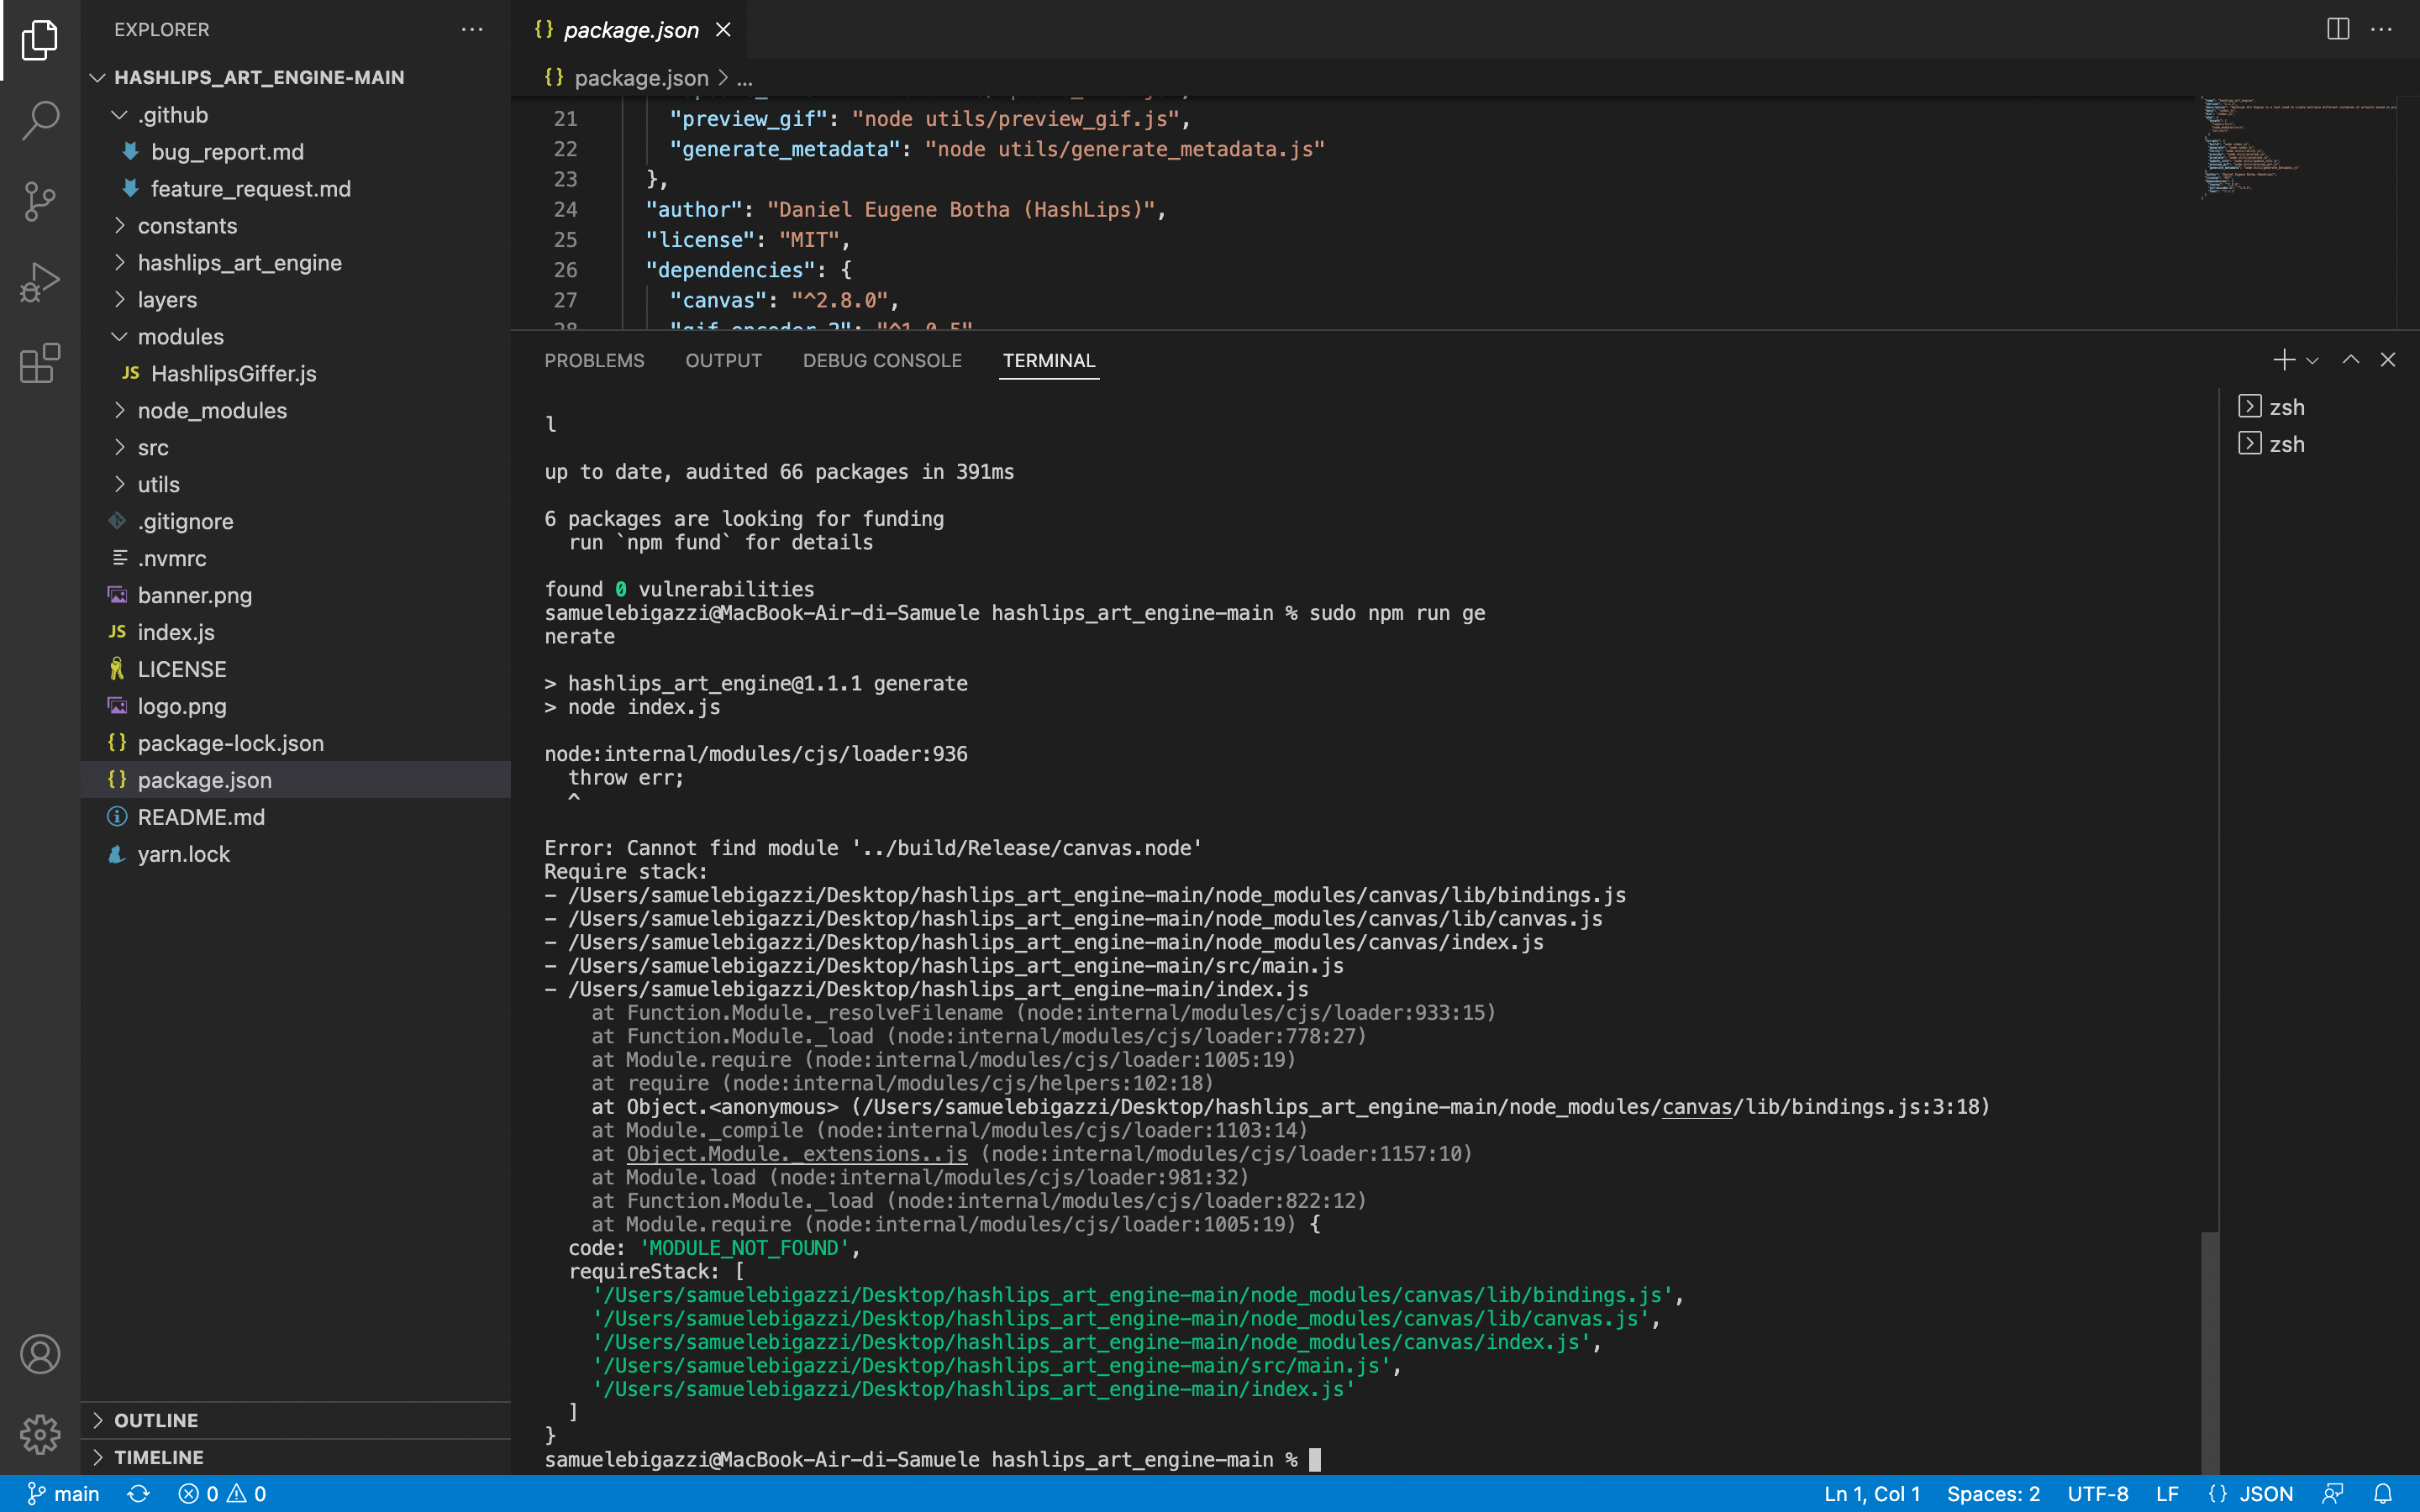The width and height of the screenshot is (2420, 1512).
Task: Open the Accounts icon above settings
Action: tap(39, 1354)
